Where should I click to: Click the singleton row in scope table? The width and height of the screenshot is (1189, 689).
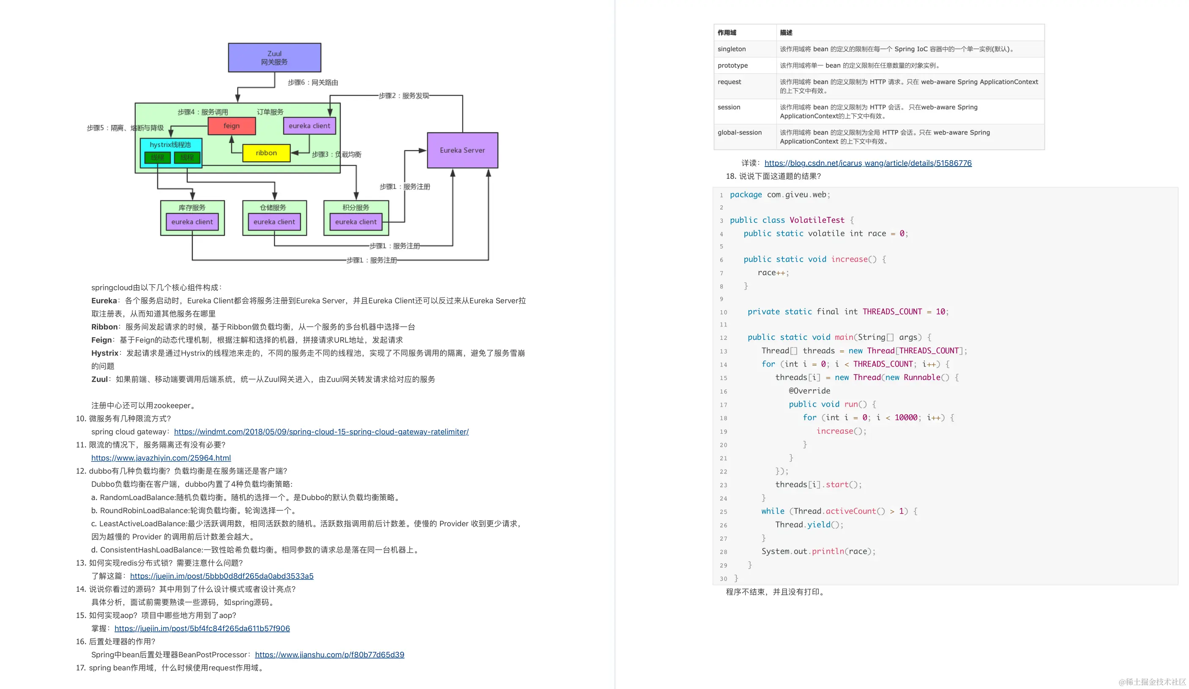click(x=732, y=49)
